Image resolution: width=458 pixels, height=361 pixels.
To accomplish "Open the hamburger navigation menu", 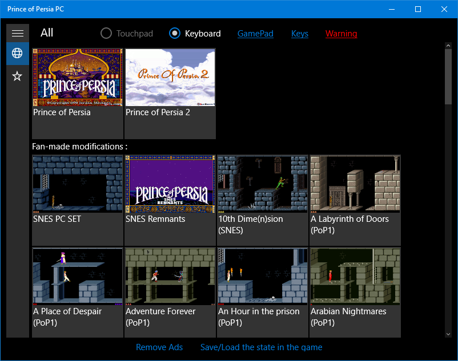I will [x=17, y=33].
